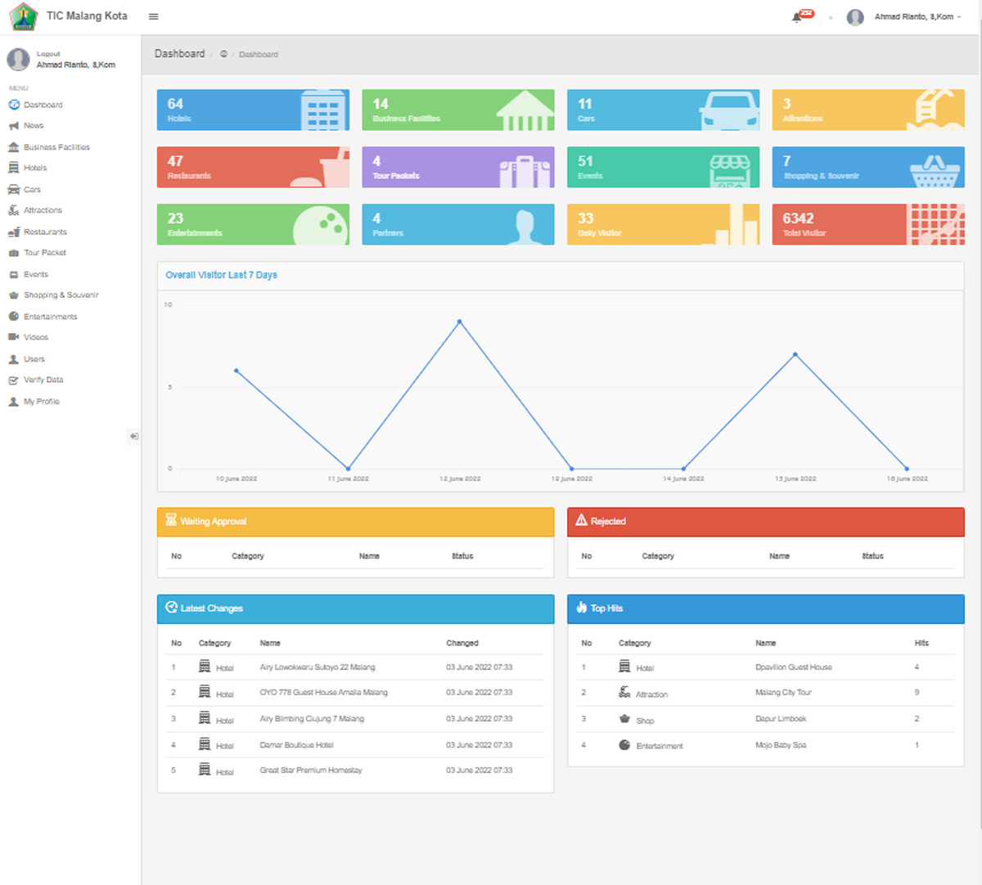Open My Profile in sidebar

[41, 402]
